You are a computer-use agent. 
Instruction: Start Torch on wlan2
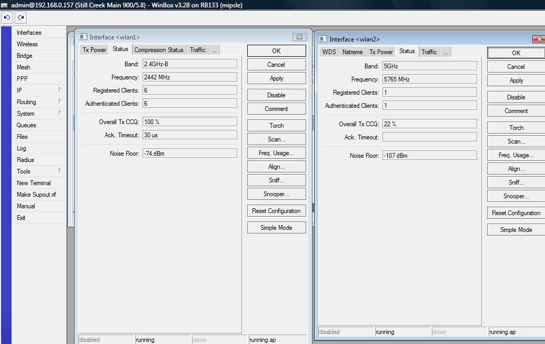[x=515, y=127]
